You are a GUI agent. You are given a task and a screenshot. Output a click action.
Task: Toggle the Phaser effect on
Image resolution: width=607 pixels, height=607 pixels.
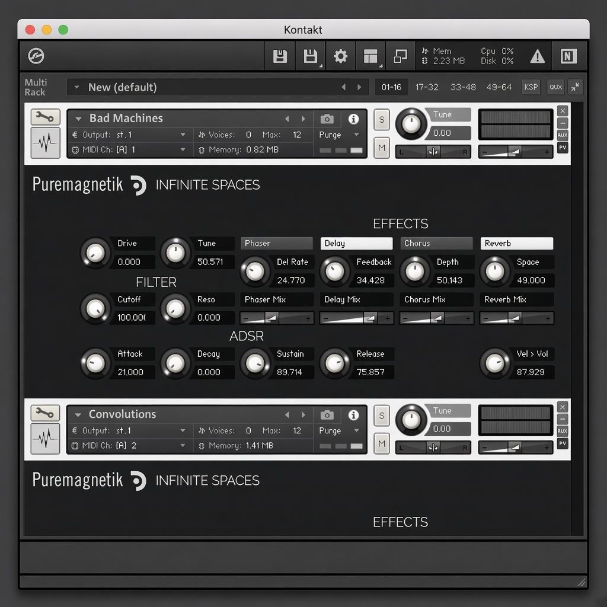pos(276,243)
